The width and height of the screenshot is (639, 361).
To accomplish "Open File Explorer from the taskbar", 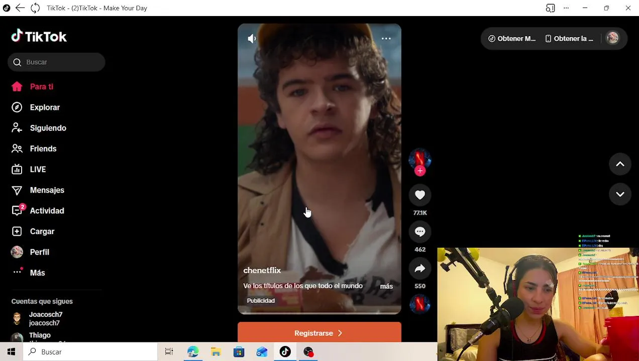I will [x=216, y=352].
